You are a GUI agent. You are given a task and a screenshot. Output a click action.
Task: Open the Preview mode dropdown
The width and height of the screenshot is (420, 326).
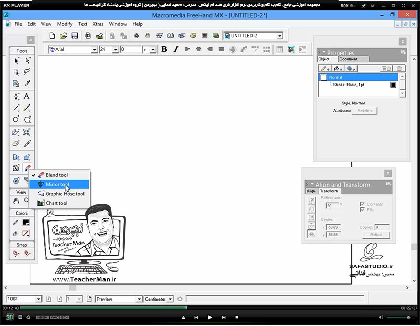click(x=139, y=299)
